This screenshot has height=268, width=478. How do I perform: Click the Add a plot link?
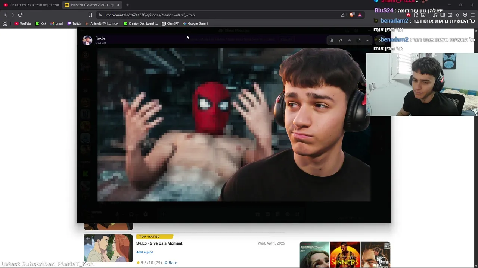(145, 252)
